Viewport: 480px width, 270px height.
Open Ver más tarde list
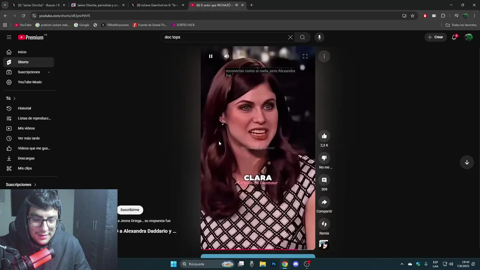(x=28, y=138)
